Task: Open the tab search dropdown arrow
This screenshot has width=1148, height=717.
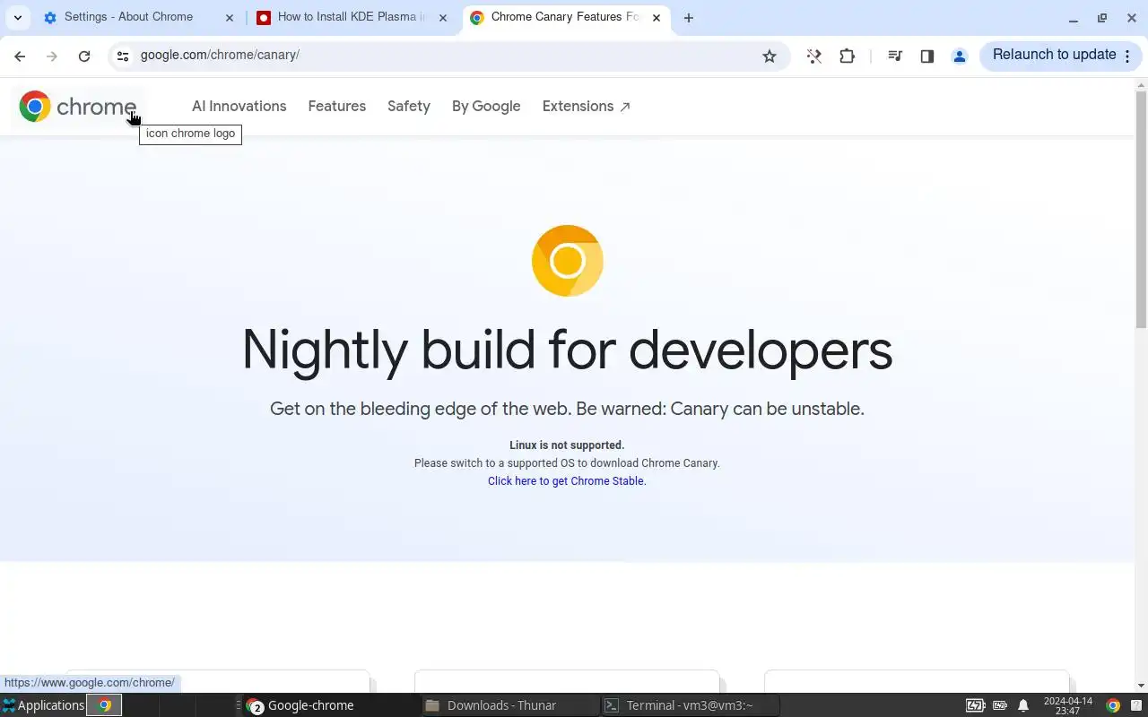Action: [x=18, y=18]
